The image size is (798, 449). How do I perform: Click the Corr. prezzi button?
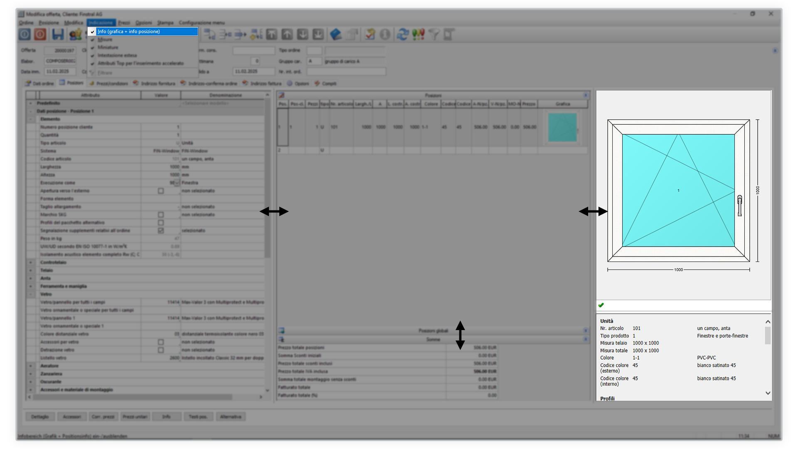[x=103, y=417]
